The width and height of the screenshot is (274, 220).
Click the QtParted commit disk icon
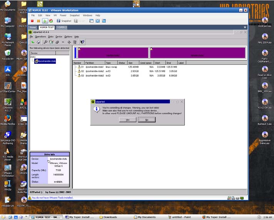38,42
